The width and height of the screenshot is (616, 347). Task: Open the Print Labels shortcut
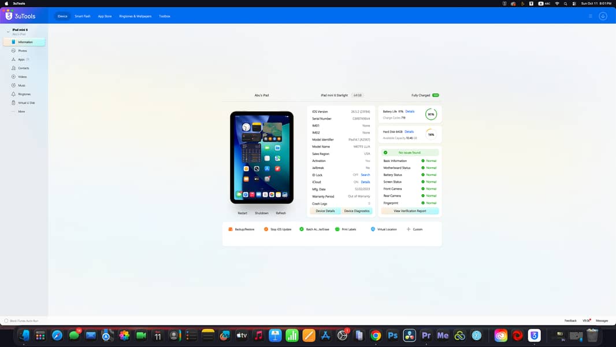pyautogui.click(x=346, y=229)
